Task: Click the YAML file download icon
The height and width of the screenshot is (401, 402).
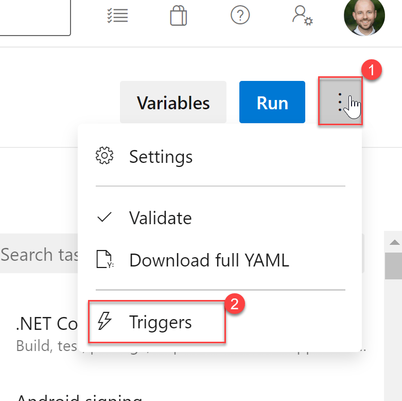Action: point(105,260)
